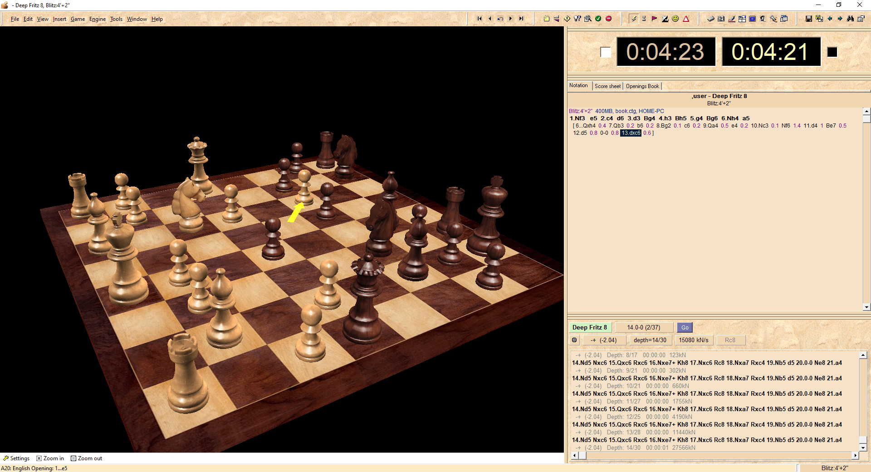Switch to the Openings Book tab
Screen dimensions: 871x472
(642, 86)
